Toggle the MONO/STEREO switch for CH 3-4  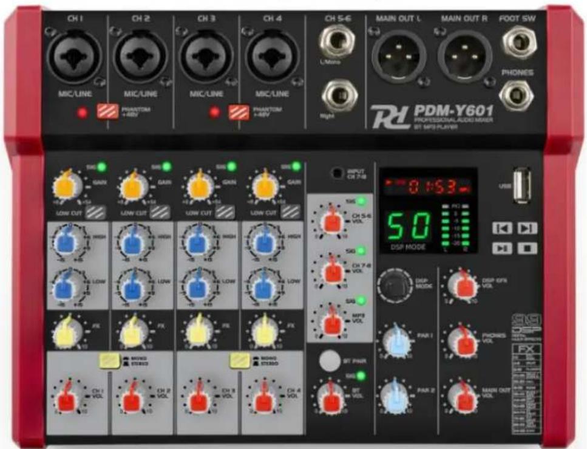[x=240, y=361]
